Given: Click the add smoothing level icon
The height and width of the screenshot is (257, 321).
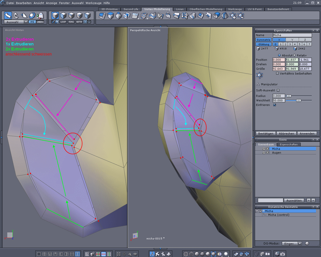Looking at the screenshot, I should (233, 16).
